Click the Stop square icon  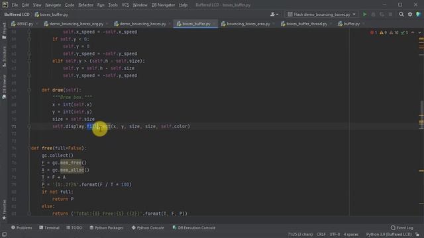[x=390, y=15]
